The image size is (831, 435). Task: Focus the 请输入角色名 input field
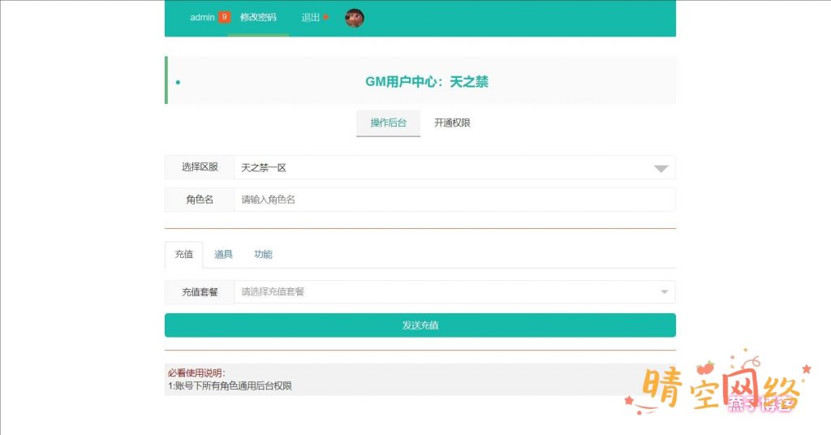click(x=454, y=200)
